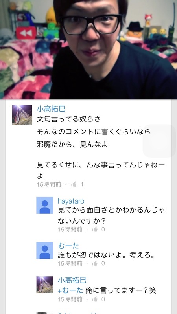177x314 pixels.
Task: Tap the translucent floating overlay button
Action: (160, 141)
